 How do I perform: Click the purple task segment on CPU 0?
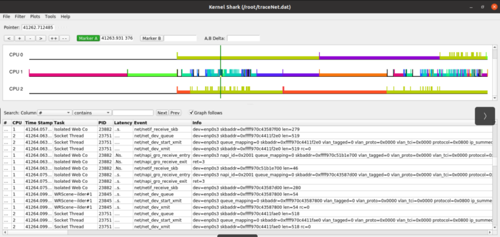(x=379, y=58)
